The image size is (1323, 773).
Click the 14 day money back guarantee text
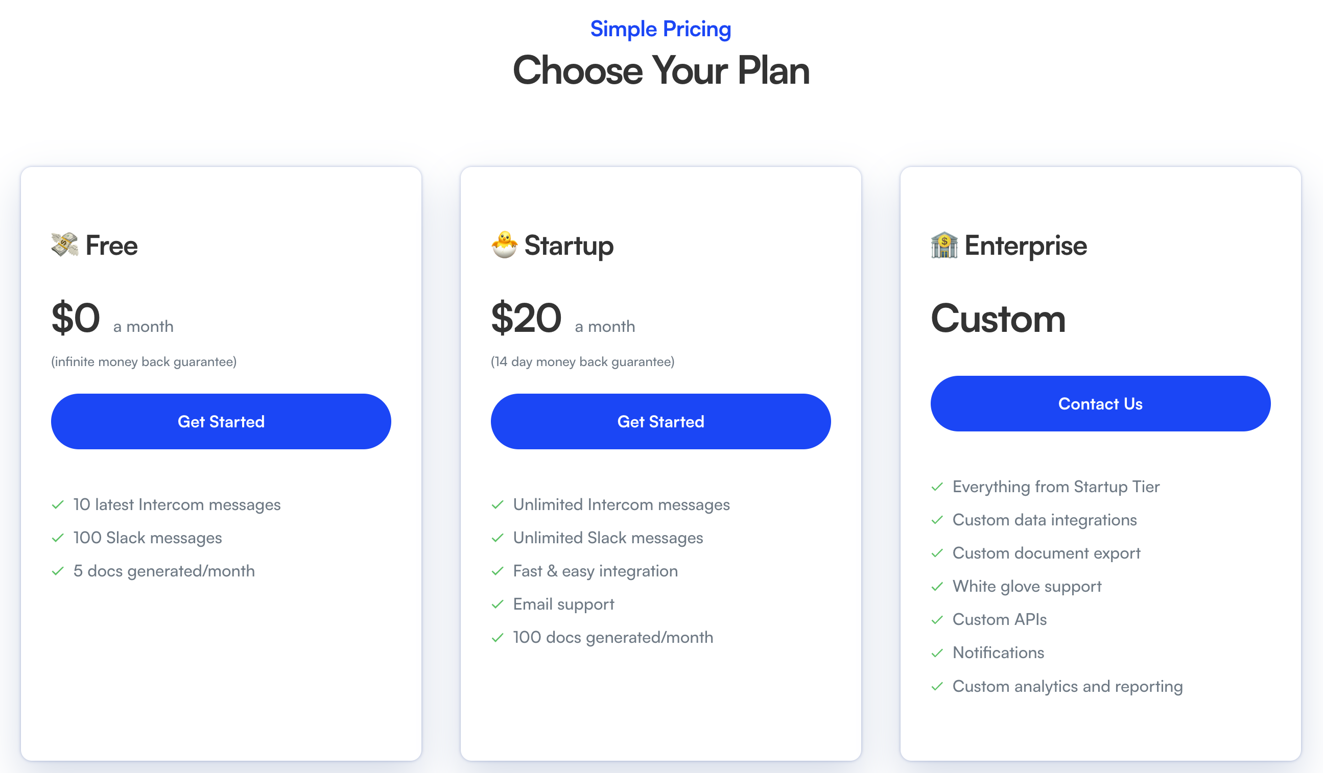coord(583,362)
